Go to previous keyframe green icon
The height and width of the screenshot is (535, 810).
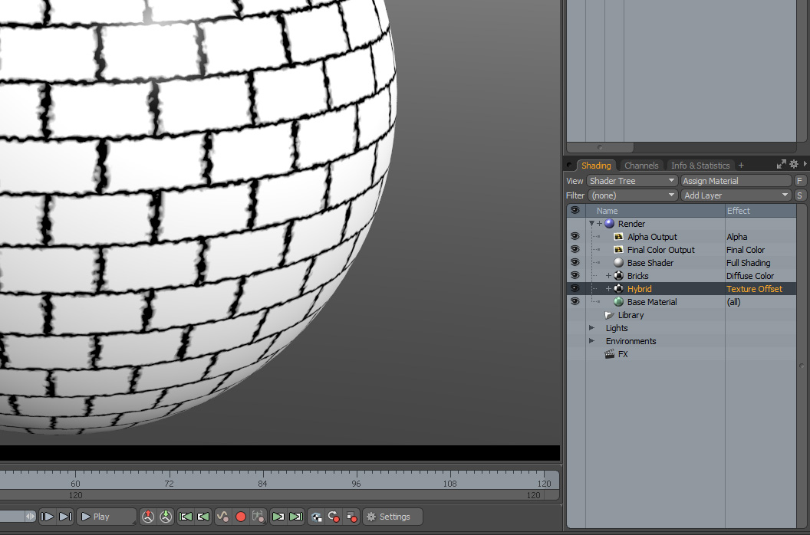203,517
